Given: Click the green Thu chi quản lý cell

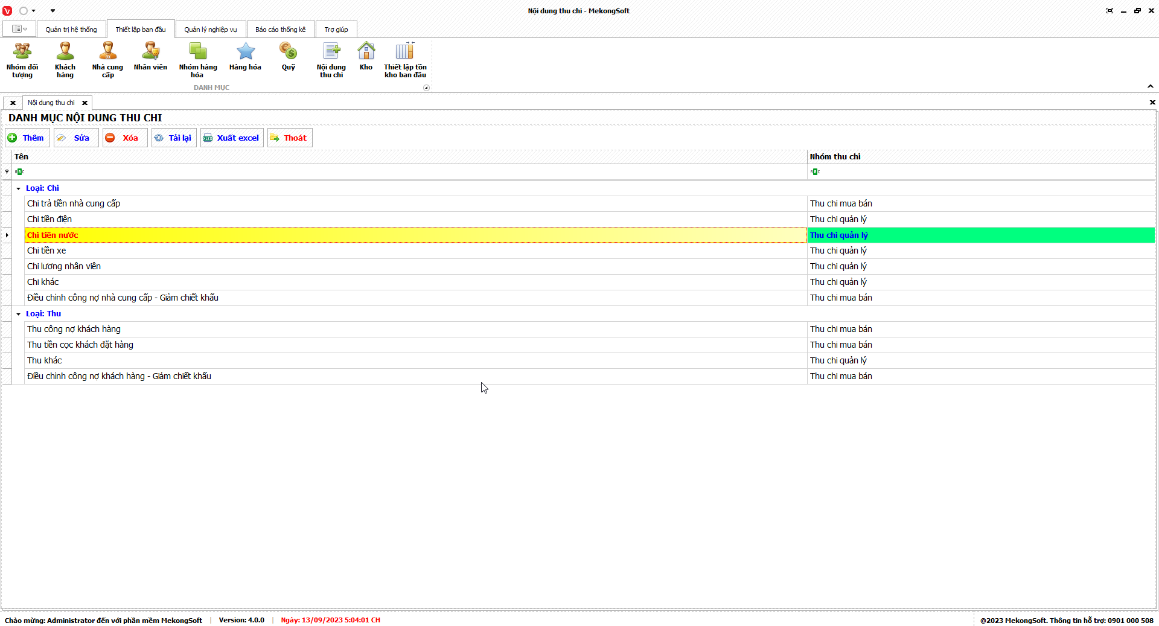Looking at the screenshot, I should point(981,235).
